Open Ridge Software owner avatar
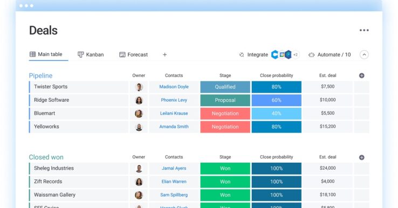The image size is (398, 208). point(139,100)
